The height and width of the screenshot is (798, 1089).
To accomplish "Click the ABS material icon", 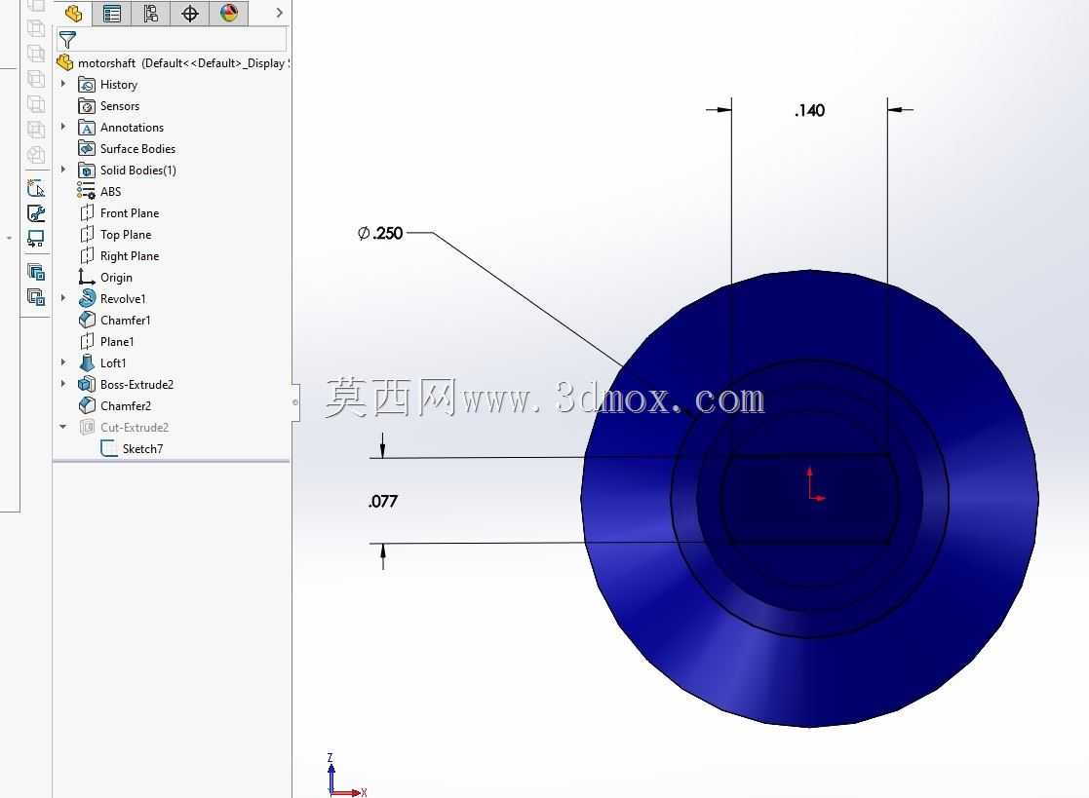I will coord(86,192).
